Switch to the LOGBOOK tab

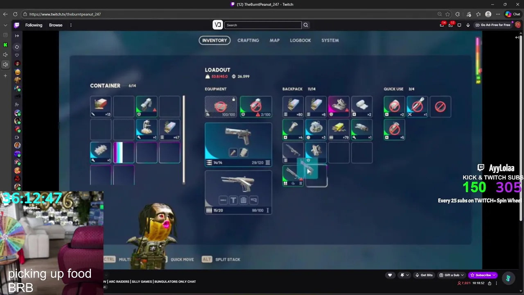pos(300,40)
